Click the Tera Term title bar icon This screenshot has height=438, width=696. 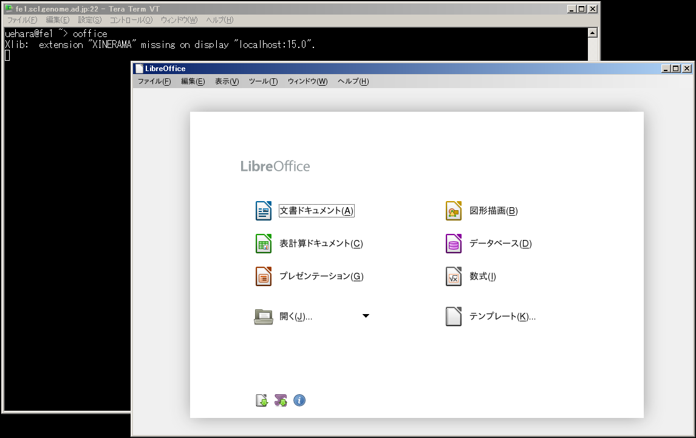click(x=9, y=9)
